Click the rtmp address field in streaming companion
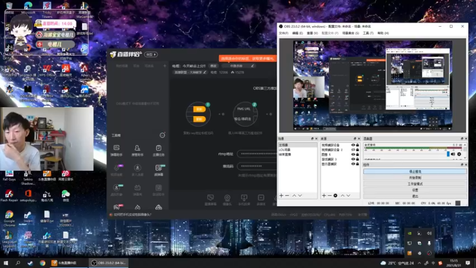The image size is (476, 268). tap(256, 154)
